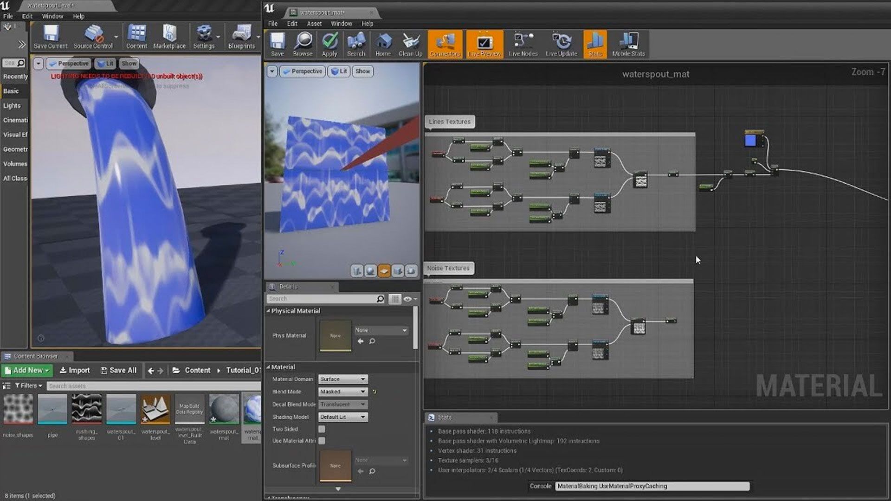Click the Add New button
The height and width of the screenshot is (501, 891).
[27, 370]
